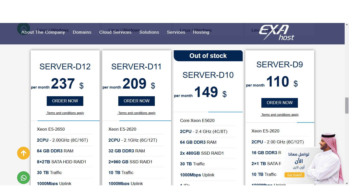The image size is (349, 196).
Task: Click 64 GB DDR3 RAM in SERVER-D10
Action: 198,142
